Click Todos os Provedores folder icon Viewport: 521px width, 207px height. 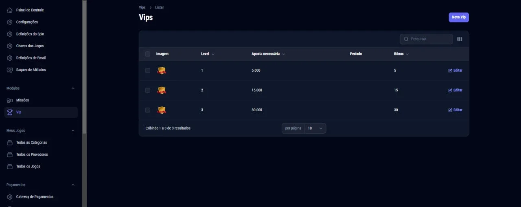tap(10, 155)
